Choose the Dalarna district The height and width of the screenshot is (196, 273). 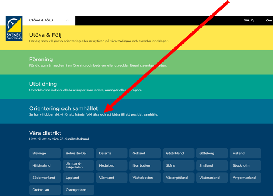point(112,153)
